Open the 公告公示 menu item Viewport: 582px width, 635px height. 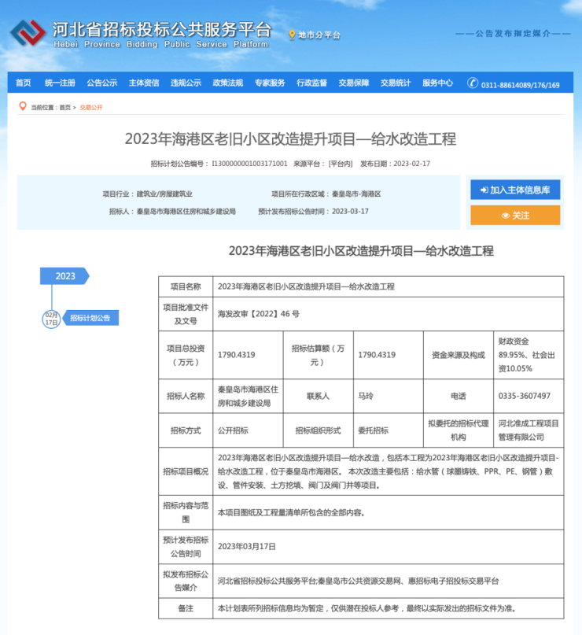[102, 83]
